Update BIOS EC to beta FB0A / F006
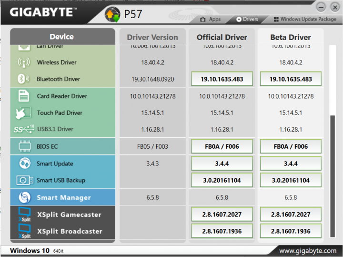Screen dimensions: 343x257 (291, 146)
